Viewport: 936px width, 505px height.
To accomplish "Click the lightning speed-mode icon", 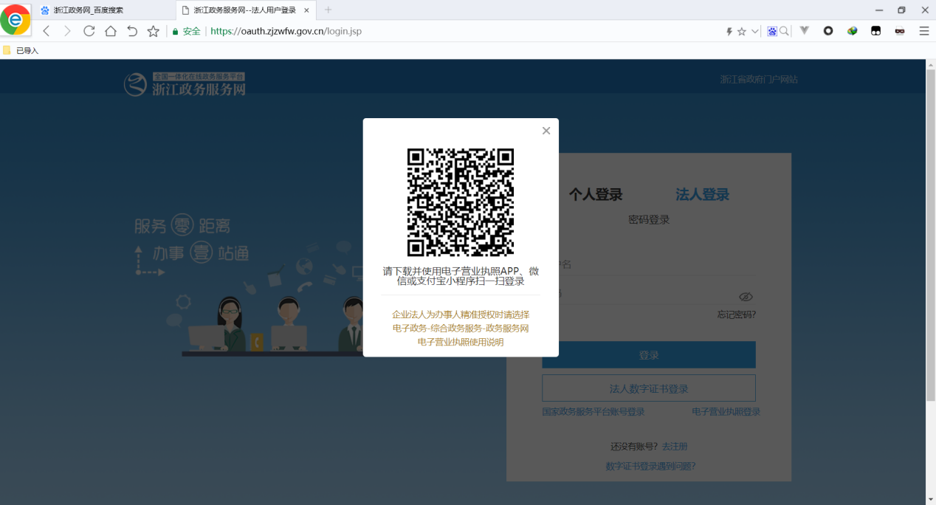I will tap(729, 32).
